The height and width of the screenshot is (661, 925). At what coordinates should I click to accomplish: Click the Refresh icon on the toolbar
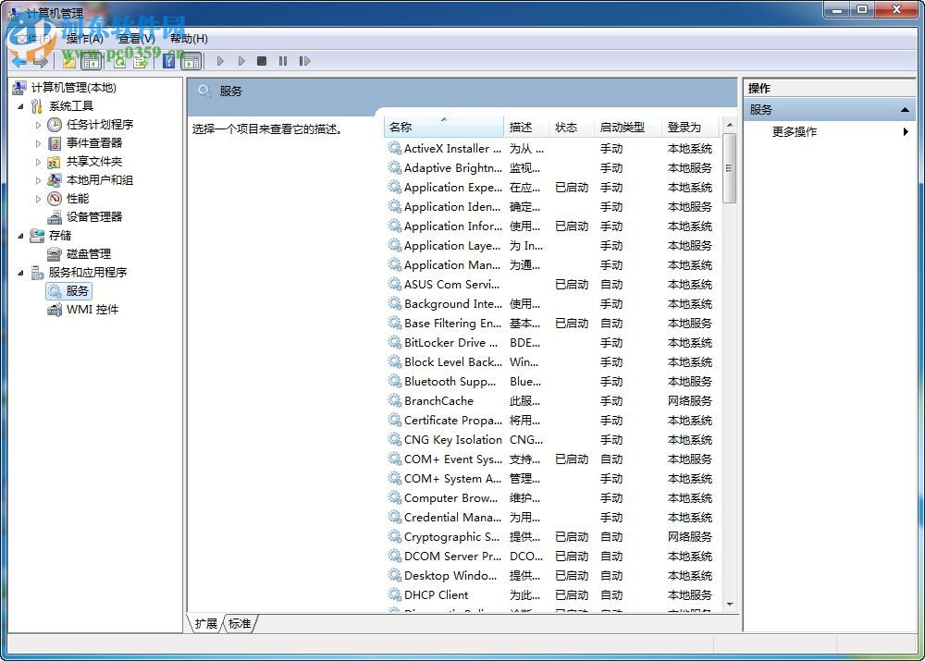coord(121,61)
